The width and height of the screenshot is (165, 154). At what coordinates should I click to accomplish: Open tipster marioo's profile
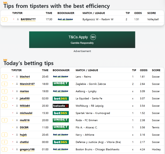pos(24,91)
